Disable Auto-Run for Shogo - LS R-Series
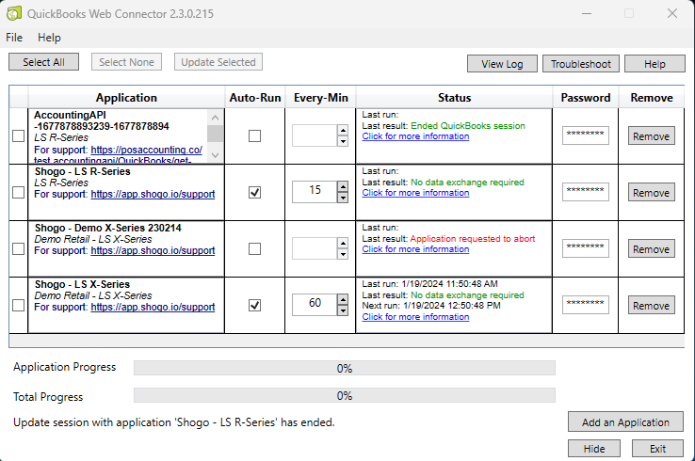The height and width of the screenshot is (461, 695). click(255, 192)
